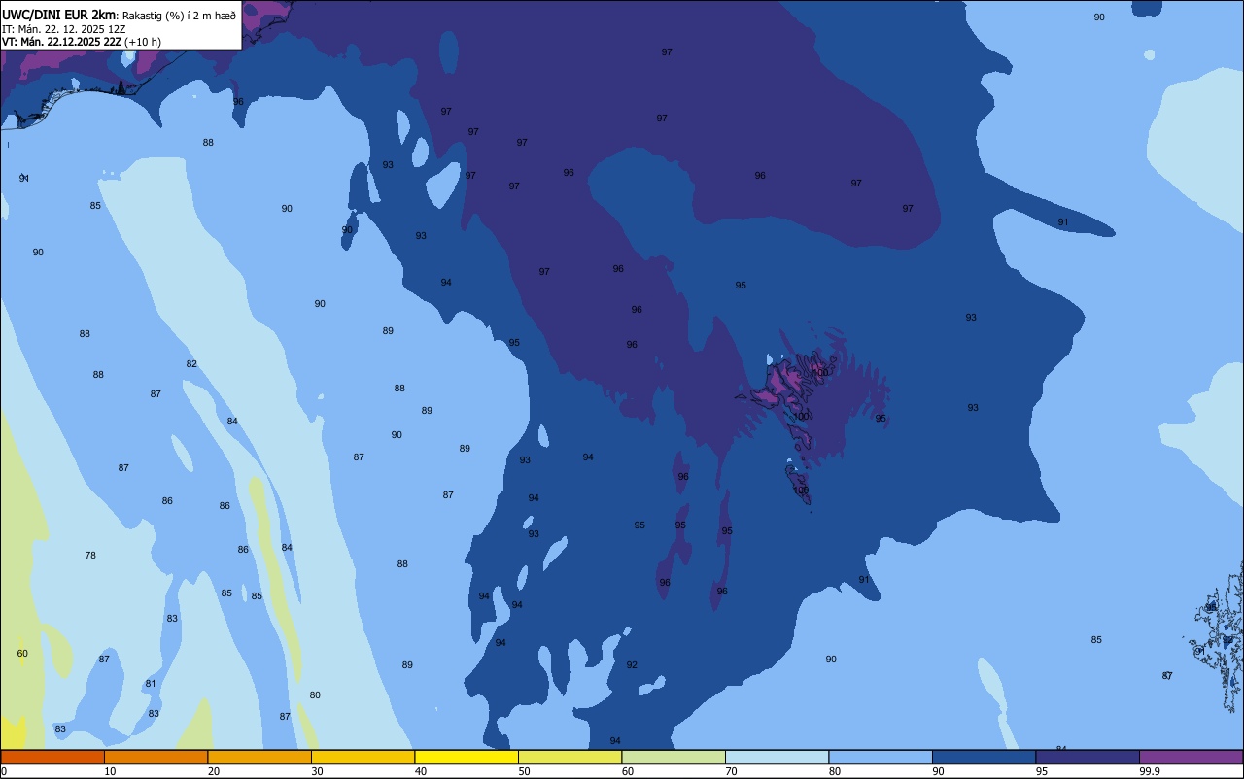This screenshot has height=779, width=1244.
Task: Click the 'VT: Mán. 22.12.2025 22Z' line
Action: pyautogui.click(x=60, y=42)
